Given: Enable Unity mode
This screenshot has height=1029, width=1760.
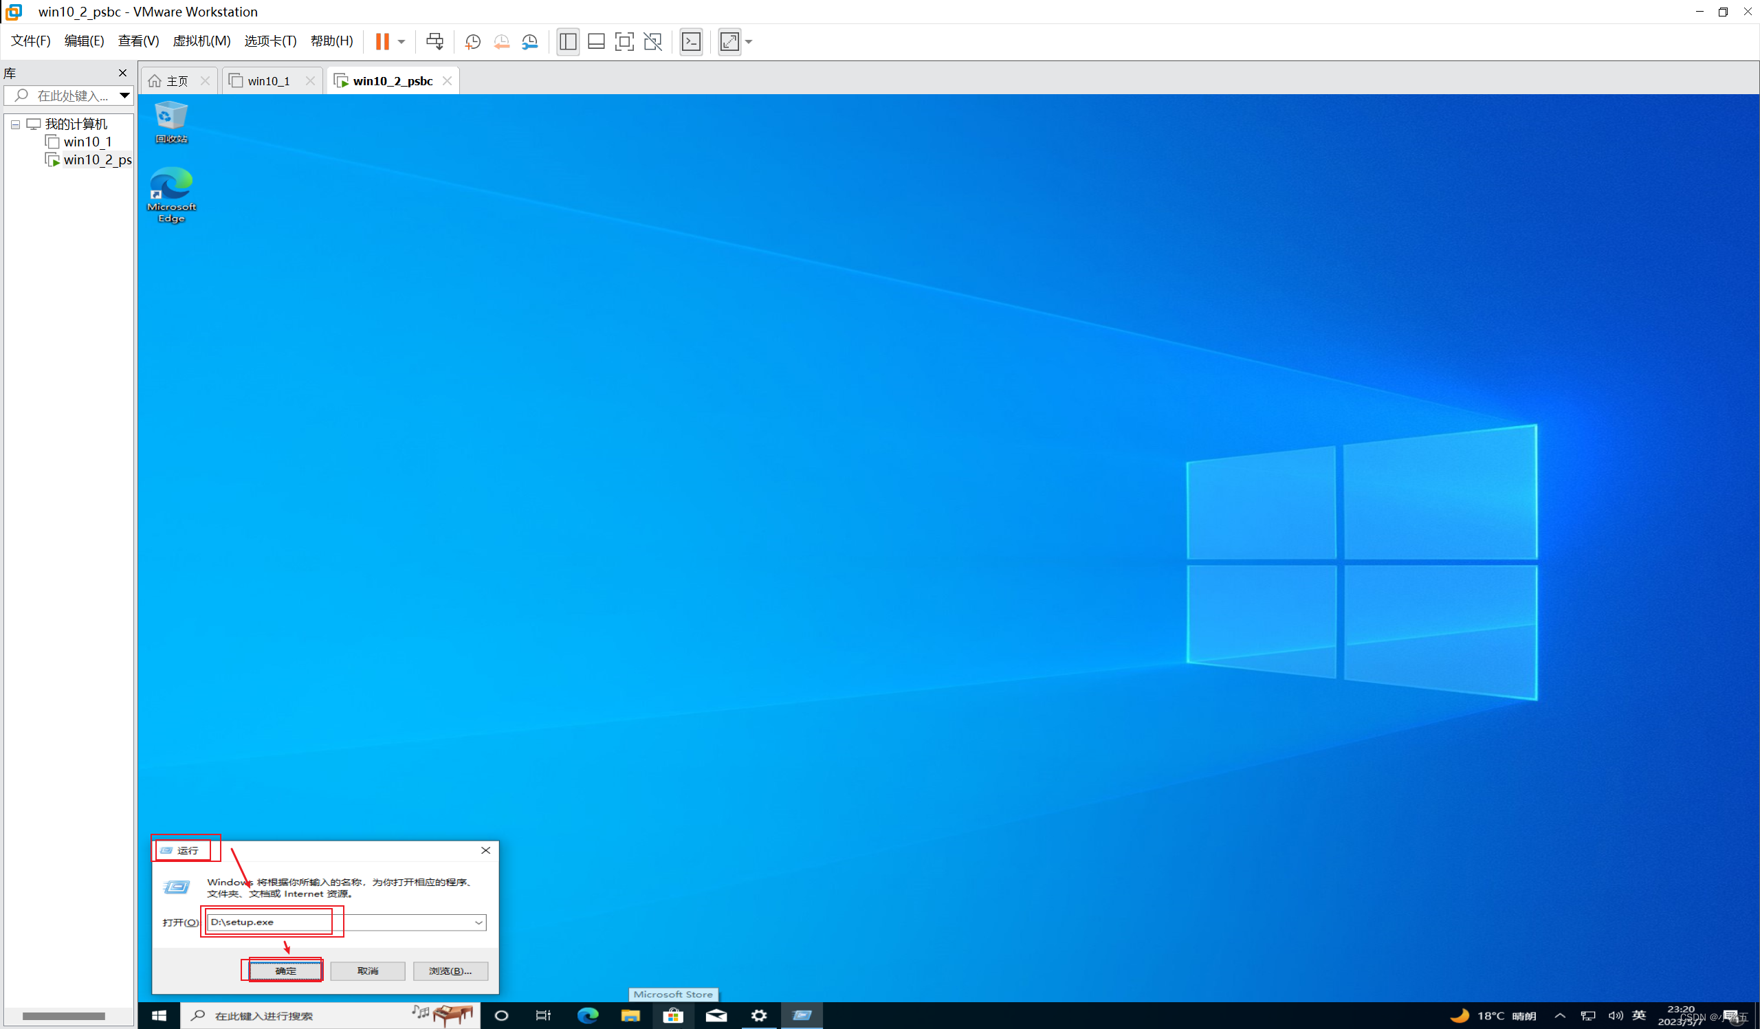Looking at the screenshot, I should [652, 41].
